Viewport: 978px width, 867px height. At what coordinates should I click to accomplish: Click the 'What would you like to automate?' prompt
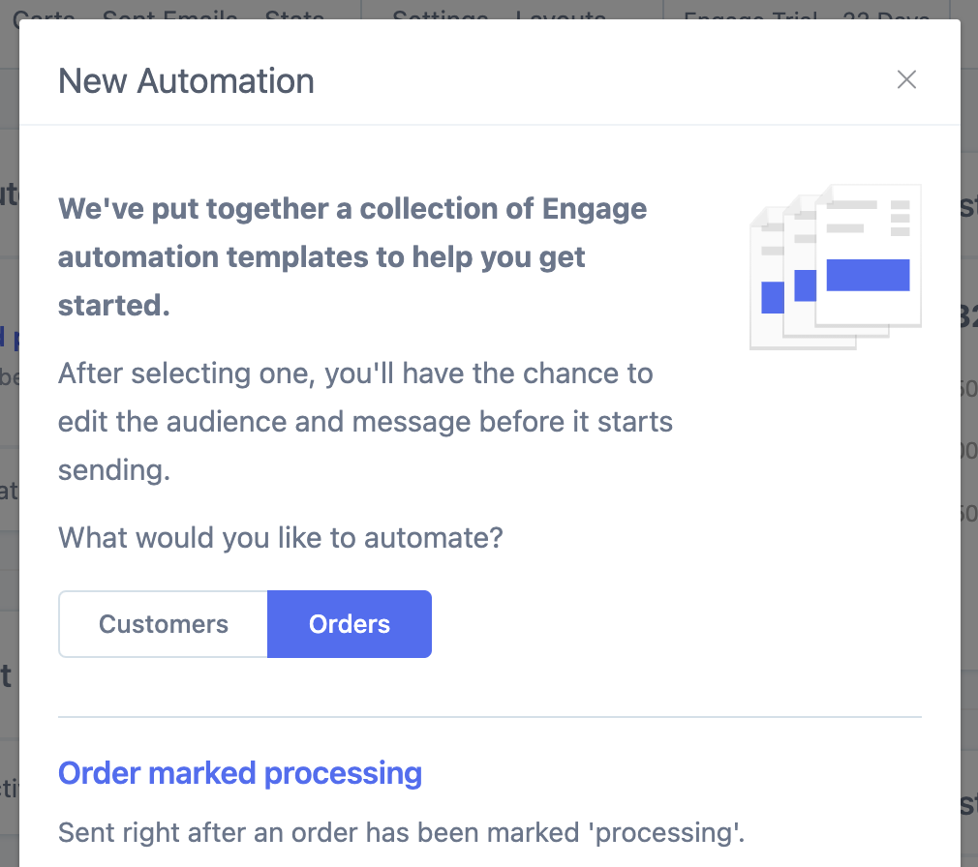(281, 537)
